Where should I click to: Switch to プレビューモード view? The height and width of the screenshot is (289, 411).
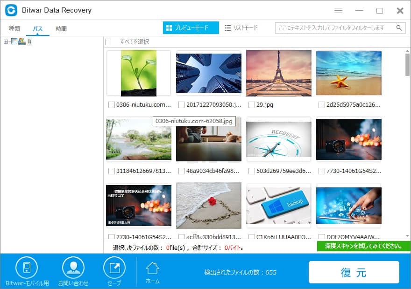tap(191, 28)
